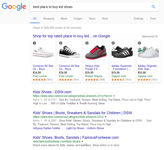
Task: Open the adidas Superstar shoe image
Action: 122,52
